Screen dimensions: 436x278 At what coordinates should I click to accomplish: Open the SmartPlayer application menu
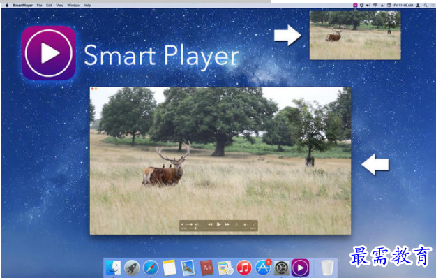(23, 6)
